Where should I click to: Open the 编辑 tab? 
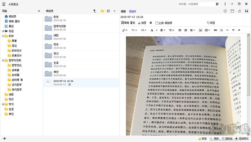[x=123, y=11]
